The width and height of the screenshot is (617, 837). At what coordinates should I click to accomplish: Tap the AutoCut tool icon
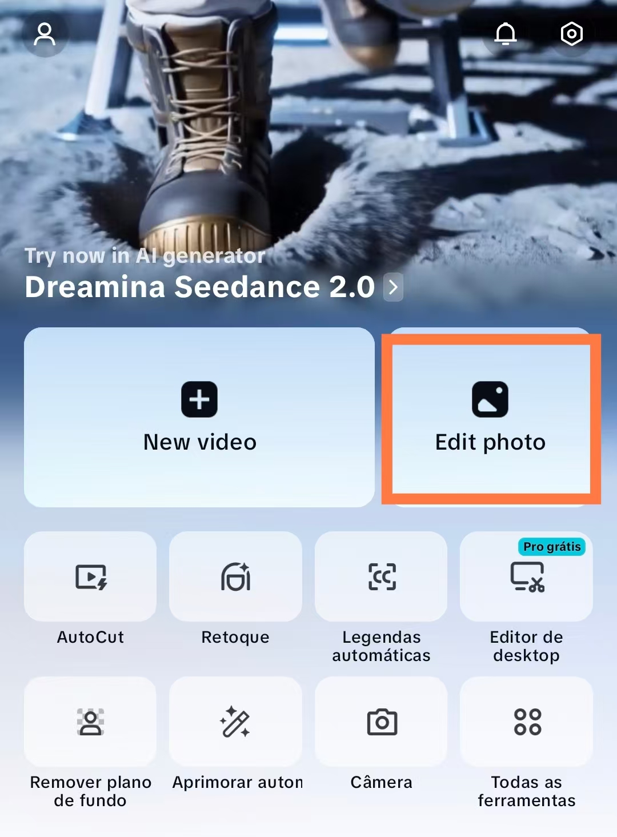(90, 576)
